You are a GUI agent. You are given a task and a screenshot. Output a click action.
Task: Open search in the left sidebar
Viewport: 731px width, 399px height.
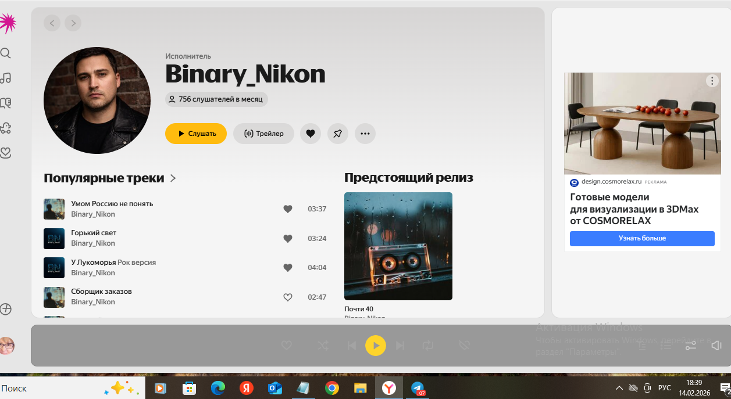point(6,53)
